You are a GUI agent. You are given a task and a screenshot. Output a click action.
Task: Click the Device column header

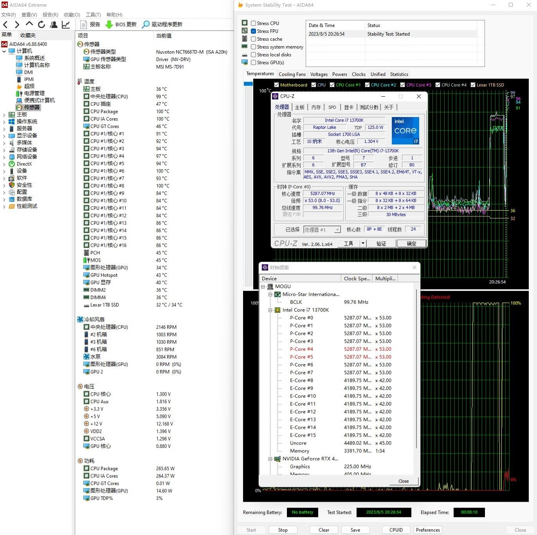click(300, 279)
